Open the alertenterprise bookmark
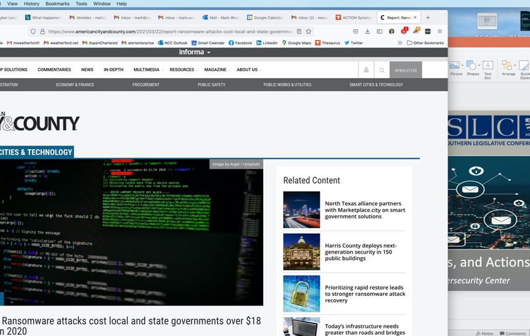This screenshot has height=336, width=530. [x=138, y=42]
